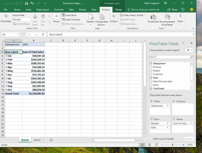Click the Insert Function fx icon

tap(43, 34)
